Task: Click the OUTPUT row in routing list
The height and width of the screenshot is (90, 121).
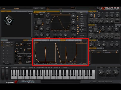Action: click(82, 37)
